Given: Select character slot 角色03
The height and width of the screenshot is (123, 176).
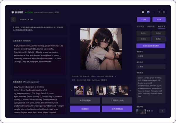Looking at the screenshot, I should click(x=143, y=39).
